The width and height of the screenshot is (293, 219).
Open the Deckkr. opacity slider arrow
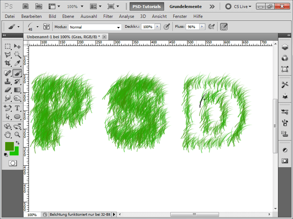pyautogui.click(x=157, y=27)
